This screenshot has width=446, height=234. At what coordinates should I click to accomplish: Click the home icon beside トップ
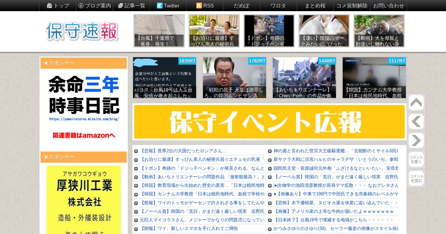[49, 6]
